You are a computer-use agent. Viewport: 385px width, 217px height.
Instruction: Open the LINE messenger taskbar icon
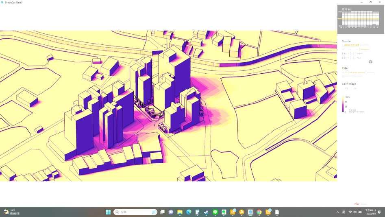pos(215,212)
